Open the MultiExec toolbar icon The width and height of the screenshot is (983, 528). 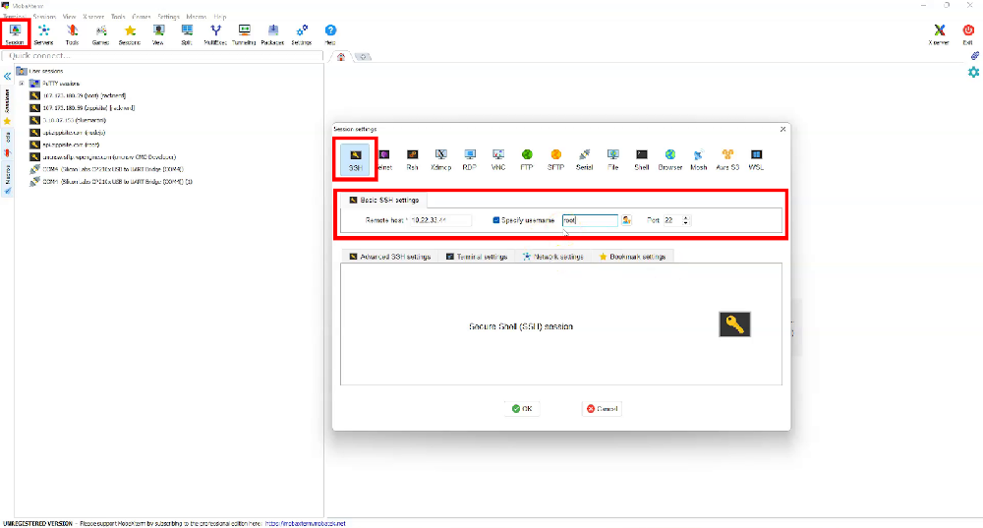(215, 33)
